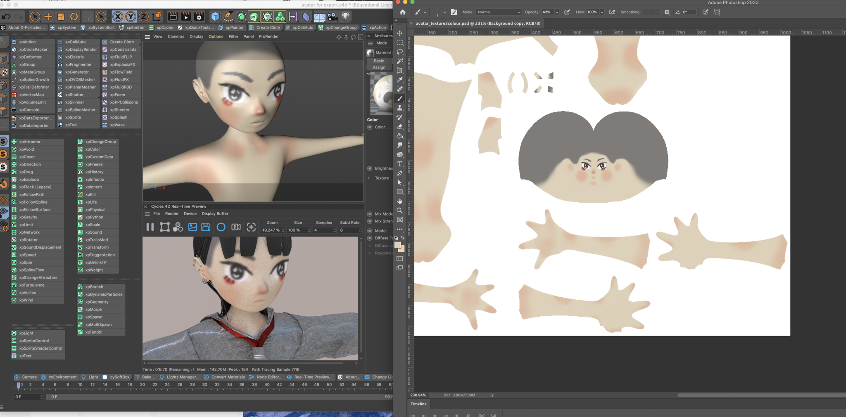Viewport: 846px width, 417px height.
Task: Toggle Y axis lock in Cinema 4D
Action: coord(131,17)
